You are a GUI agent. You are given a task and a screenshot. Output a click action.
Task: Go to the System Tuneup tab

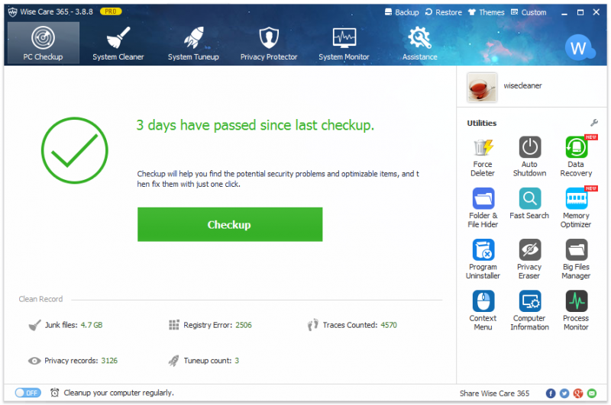click(194, 43)
